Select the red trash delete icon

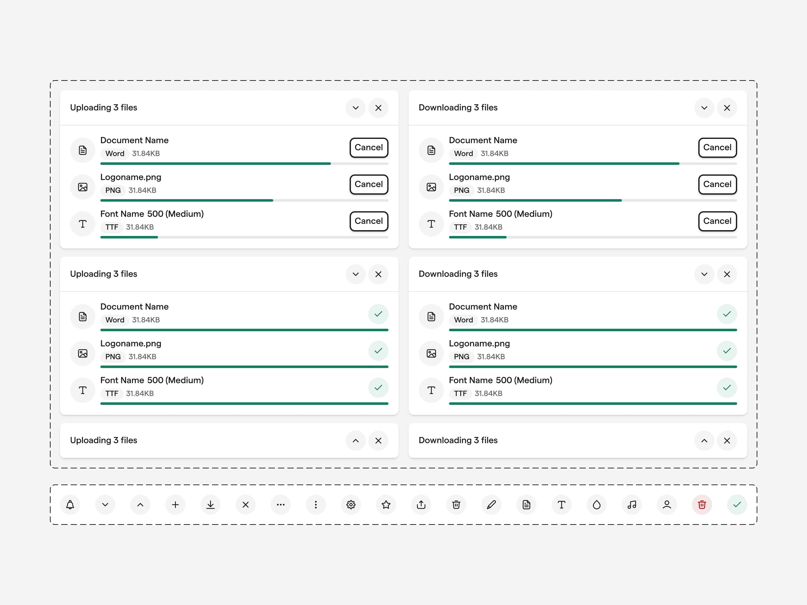[702, 505]
